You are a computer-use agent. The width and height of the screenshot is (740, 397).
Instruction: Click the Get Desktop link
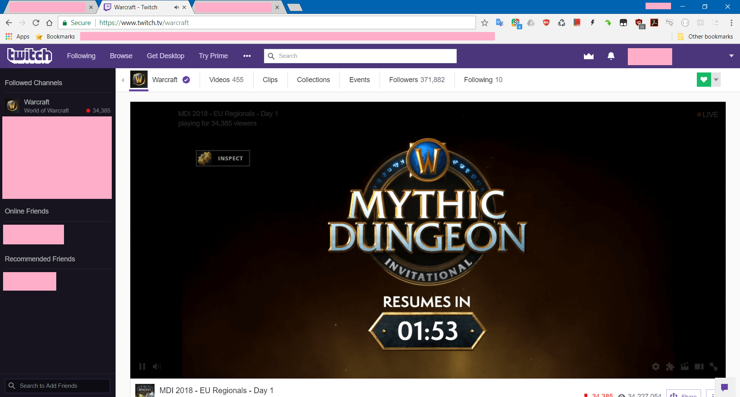[x=165, y=56]
